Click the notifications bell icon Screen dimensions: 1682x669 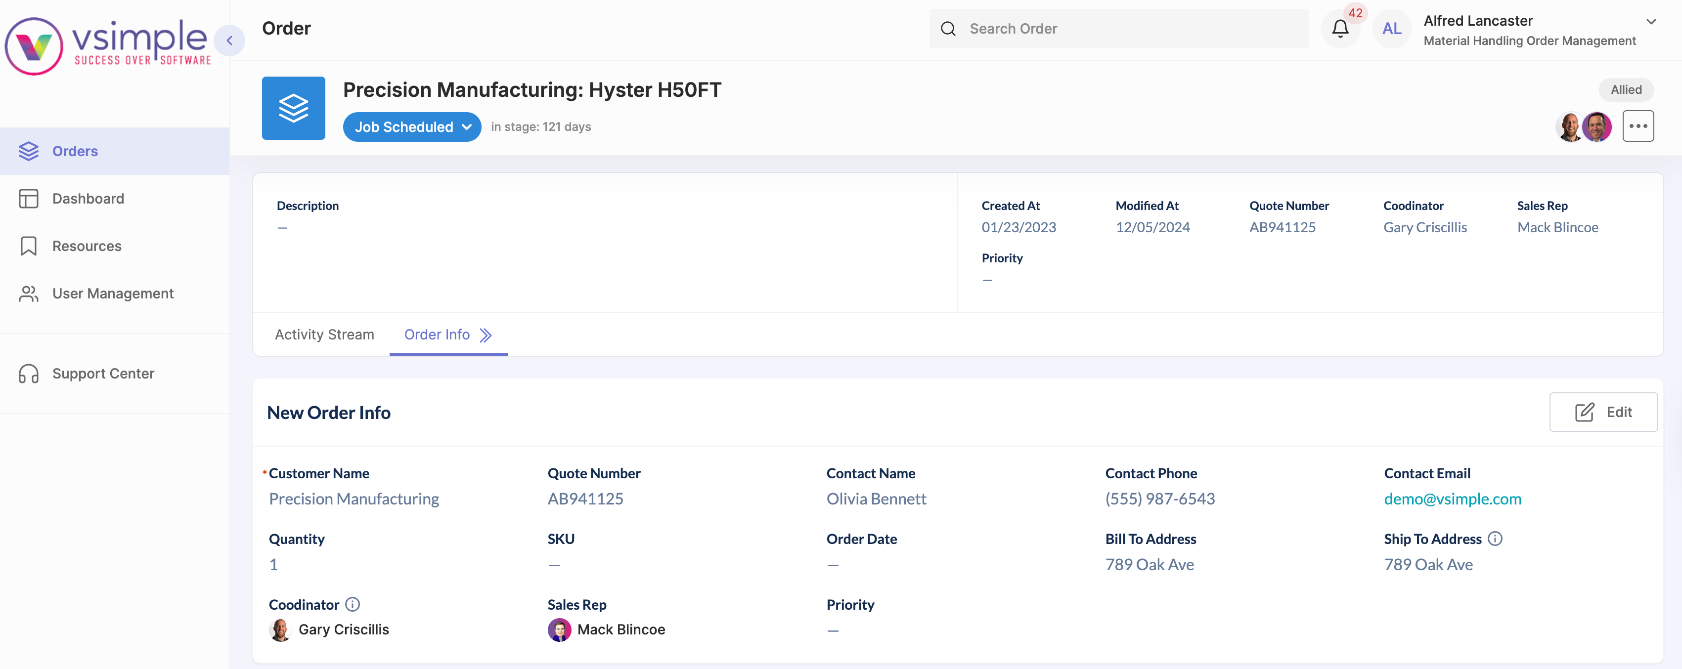(x=1340, y=29)
